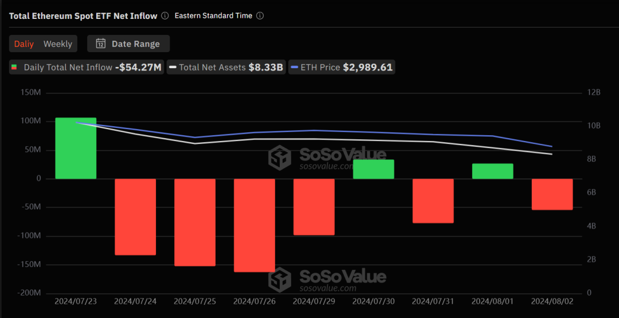Open sosovalue.com link under center watermark
619x318 pixels.
[x=327, y=167]
